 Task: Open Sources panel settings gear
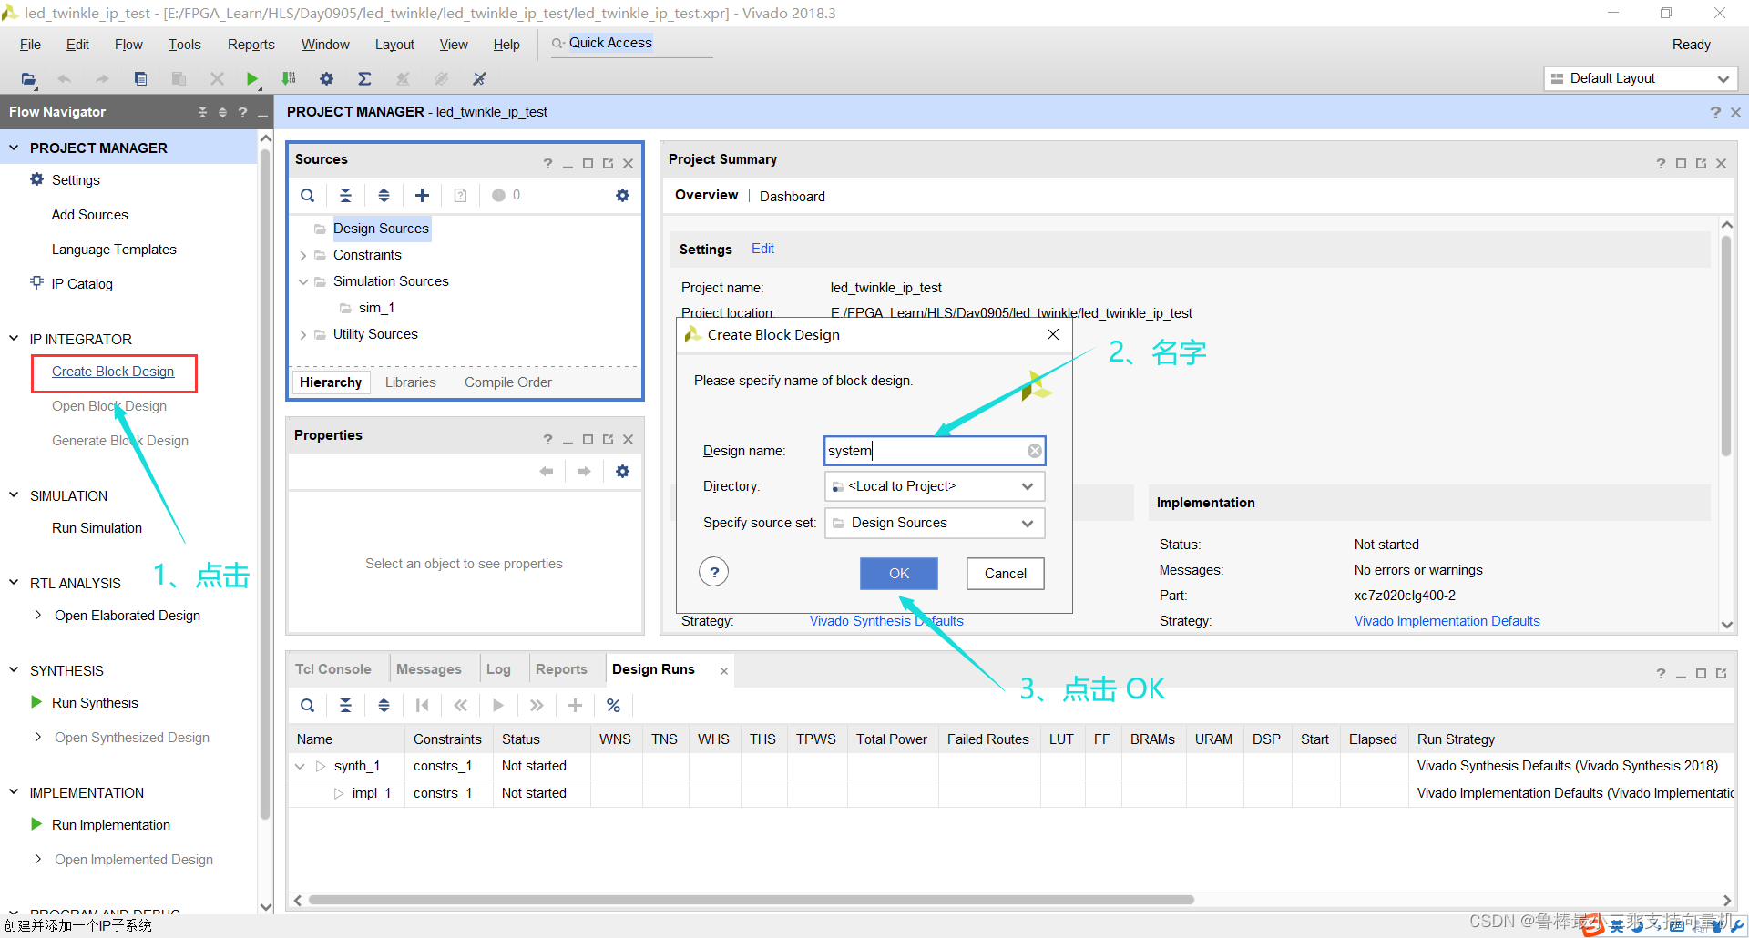[x=623, y=195]
